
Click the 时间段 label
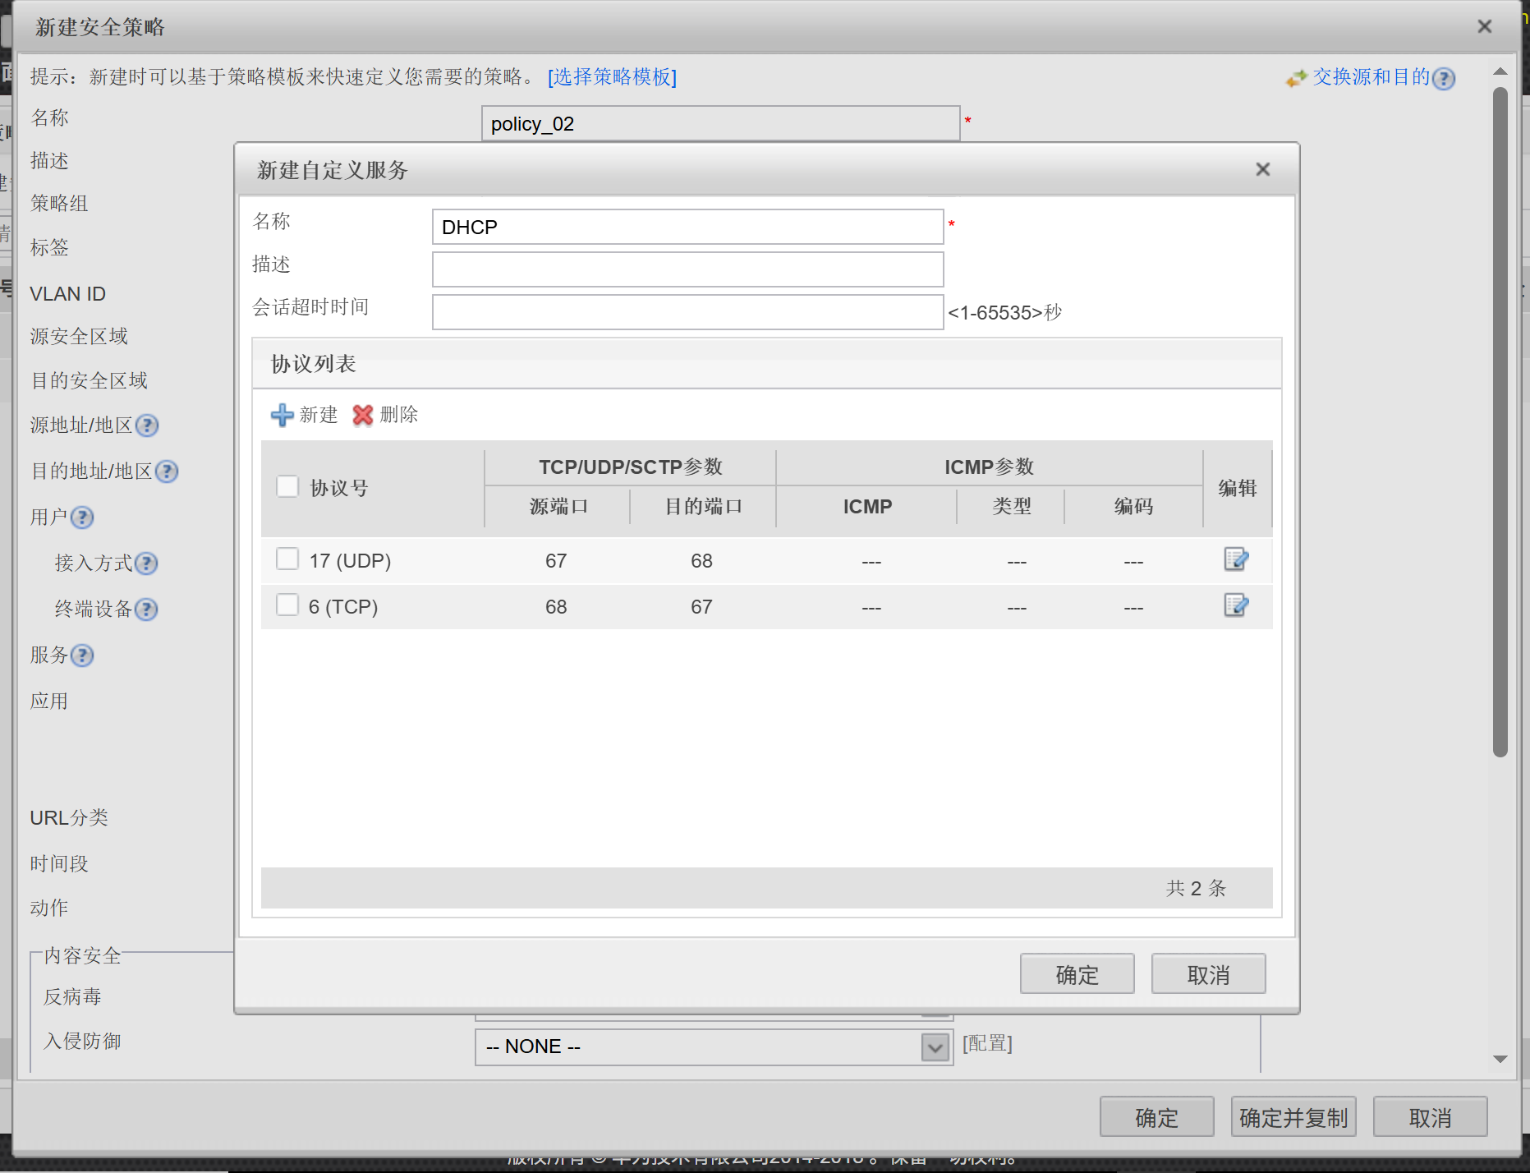59,864
